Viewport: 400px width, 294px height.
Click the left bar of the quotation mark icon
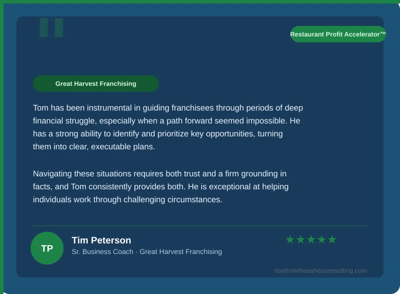coord(44,28)
